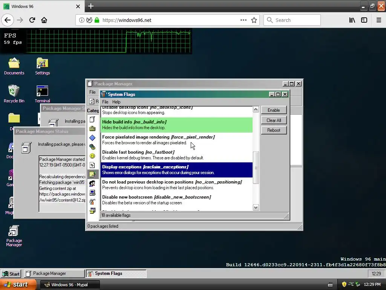This screenshot has height=290, width=386.
Task: Click Windows 96 - Mypal taskbar button
Action: 70,285
